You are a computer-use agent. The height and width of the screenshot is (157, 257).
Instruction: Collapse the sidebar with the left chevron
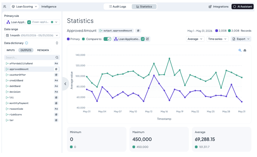65,84
